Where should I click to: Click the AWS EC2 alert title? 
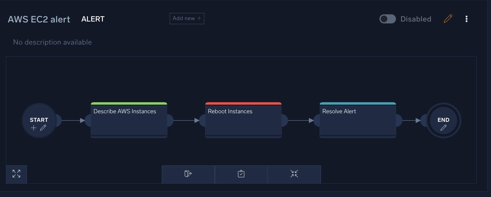click(39, 19)
